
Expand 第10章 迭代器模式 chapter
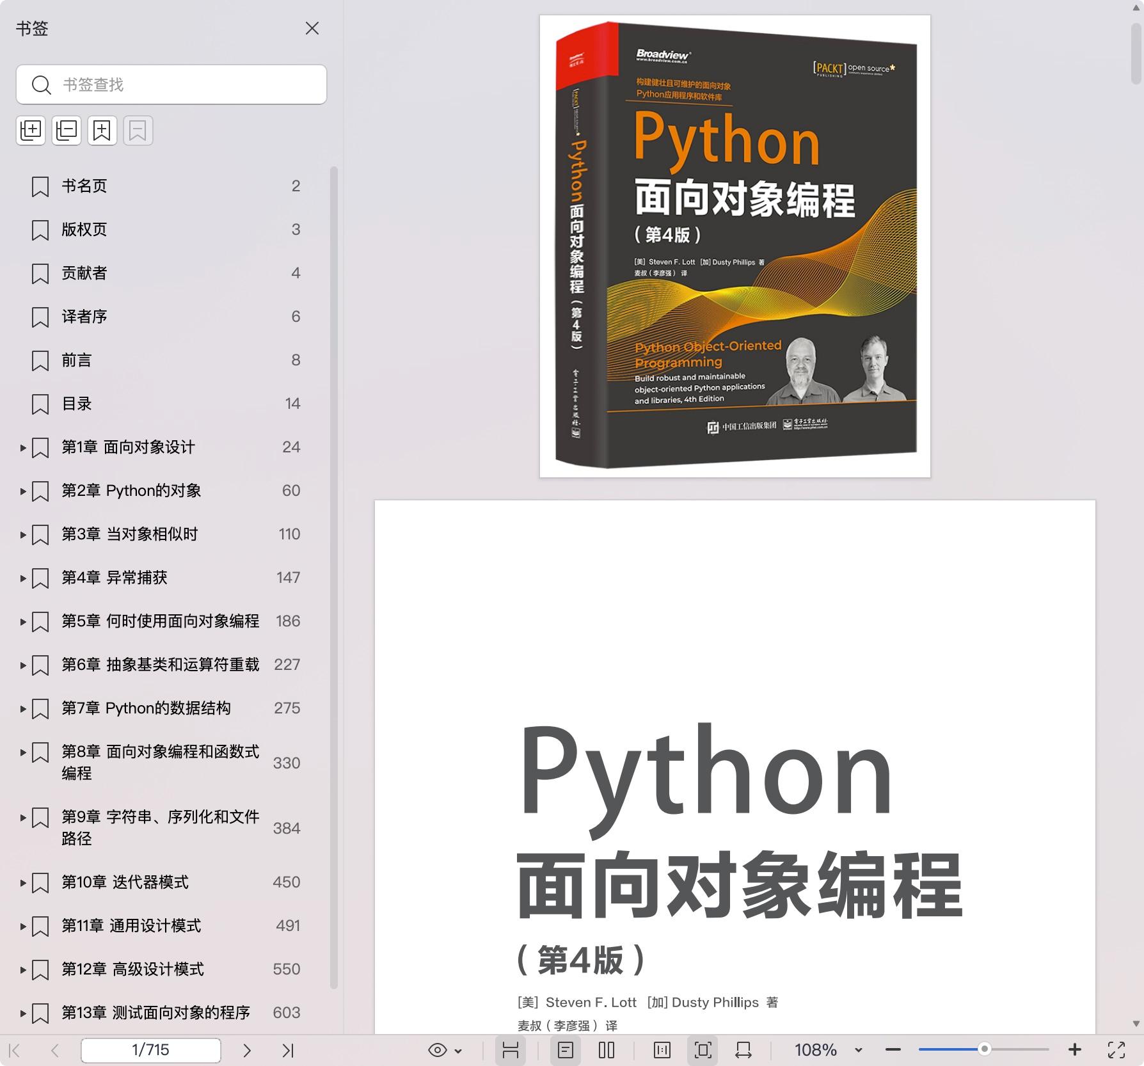(23, 883)
